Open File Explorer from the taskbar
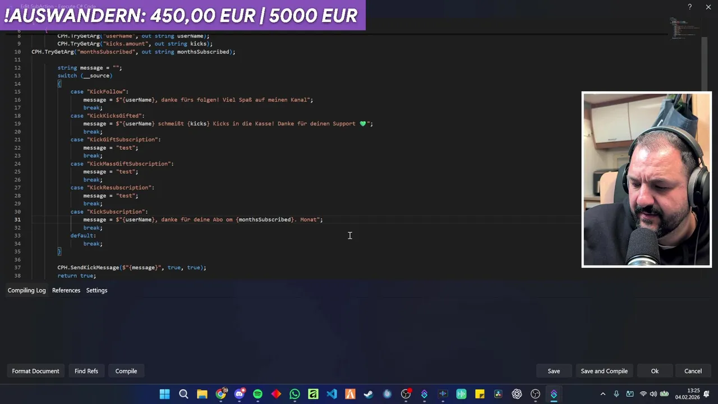The width and height of the screenshot is (718, 404). click(202, 394)
